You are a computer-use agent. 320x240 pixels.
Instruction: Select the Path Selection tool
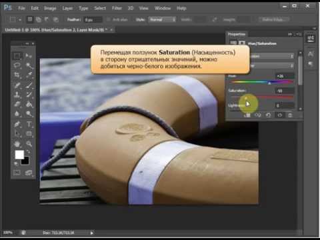tap(17, 134)
